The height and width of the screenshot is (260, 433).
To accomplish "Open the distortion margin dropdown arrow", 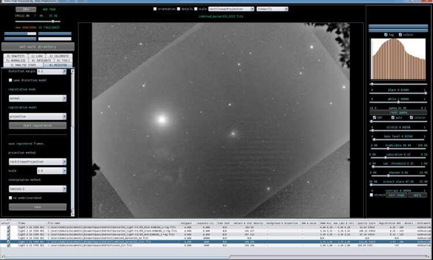I will coord(64,71).
